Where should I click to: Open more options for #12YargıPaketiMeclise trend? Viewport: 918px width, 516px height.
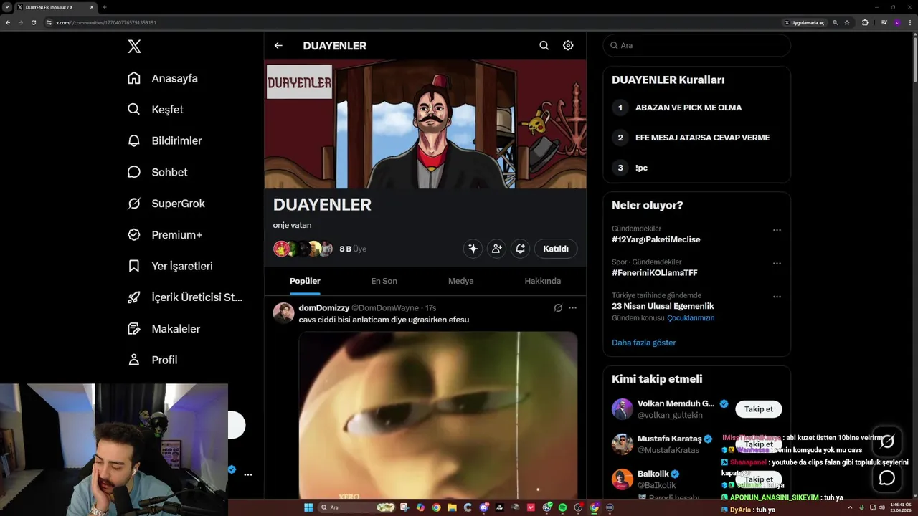coord(777,230)
